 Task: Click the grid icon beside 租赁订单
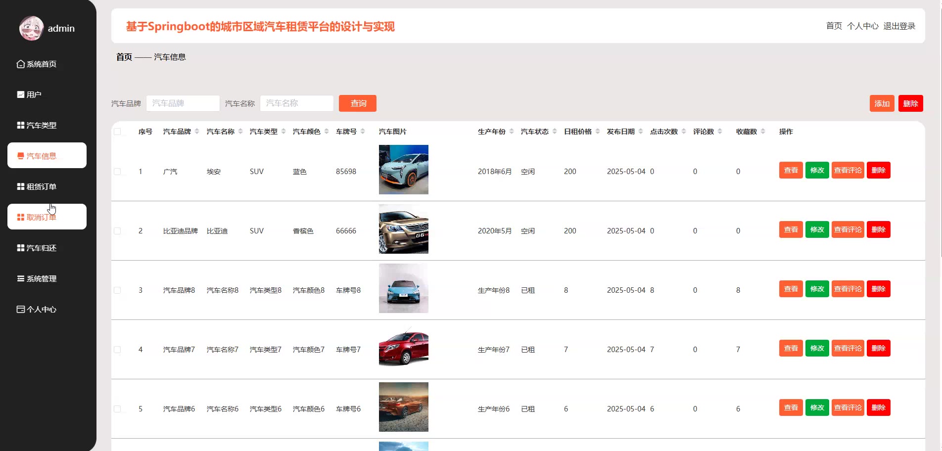(x=20, y=186)
